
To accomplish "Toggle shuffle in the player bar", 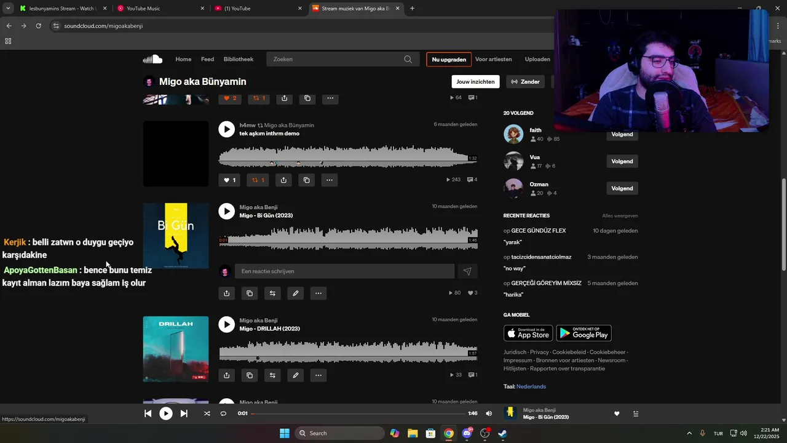I will 207,413.
